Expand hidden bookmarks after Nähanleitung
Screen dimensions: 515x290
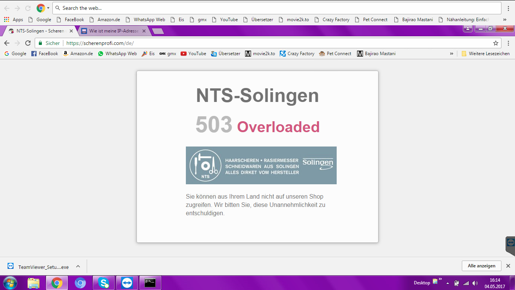tap(505, 20)
